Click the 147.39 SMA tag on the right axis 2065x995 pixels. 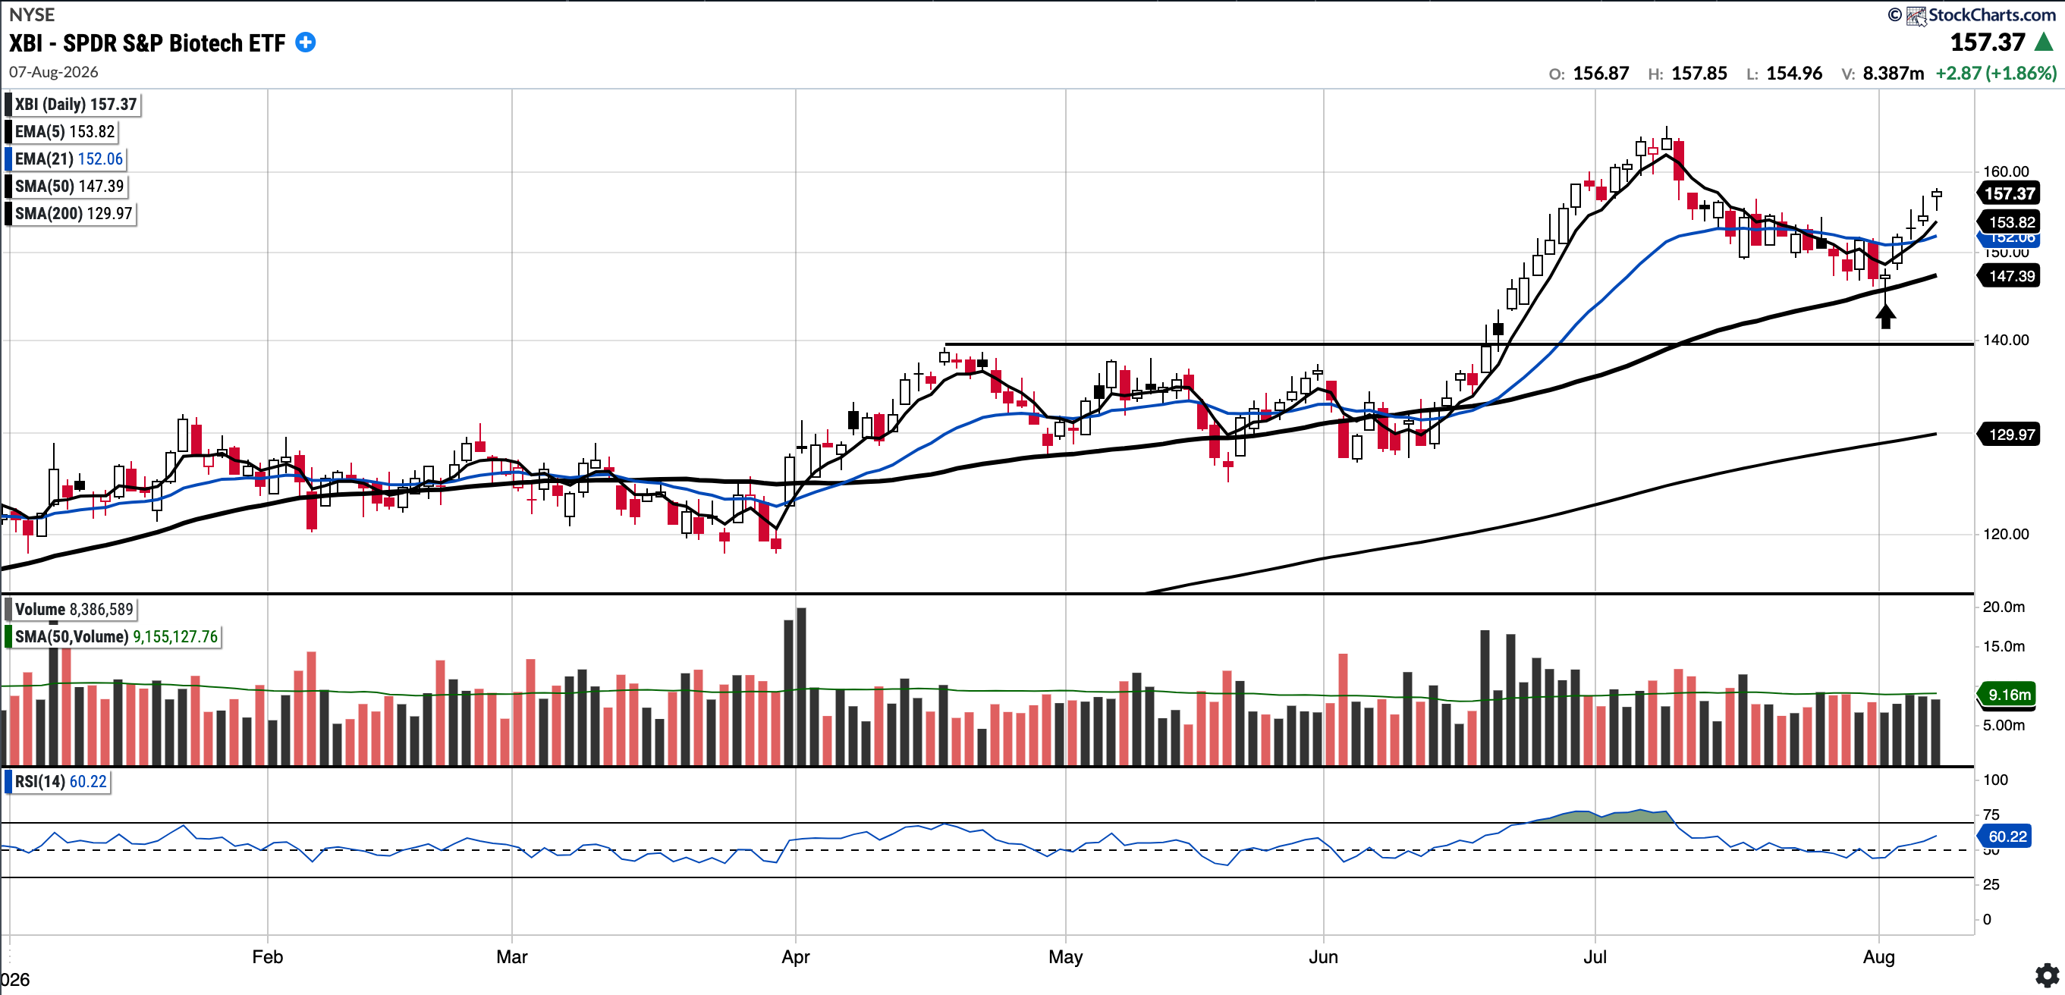[x=2009, y=275]
